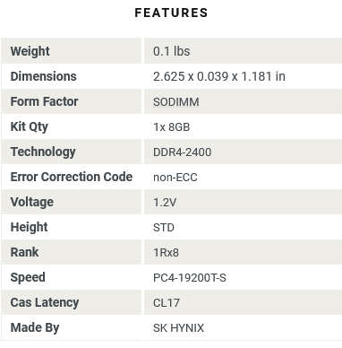
Task: Click the DDR4-2400 technology value
Action: 182,152
